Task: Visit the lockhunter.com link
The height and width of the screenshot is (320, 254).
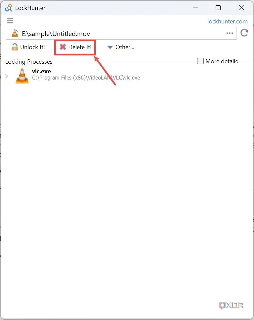Action: (x=228, y=21)
